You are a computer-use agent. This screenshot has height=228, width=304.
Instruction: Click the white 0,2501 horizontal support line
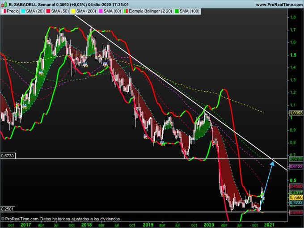click(144, 212)
